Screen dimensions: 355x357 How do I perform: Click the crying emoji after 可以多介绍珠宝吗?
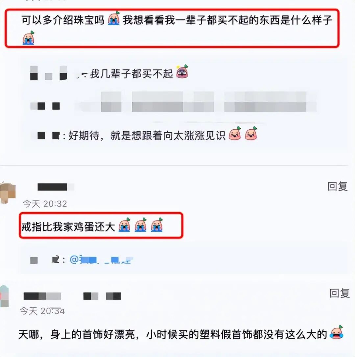point(114,18)
